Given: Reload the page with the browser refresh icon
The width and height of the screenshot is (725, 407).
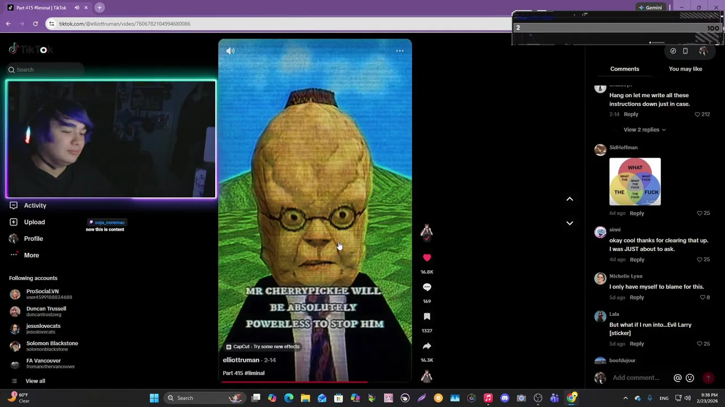Looking at the screenshot, I should [x=35, y=24].
